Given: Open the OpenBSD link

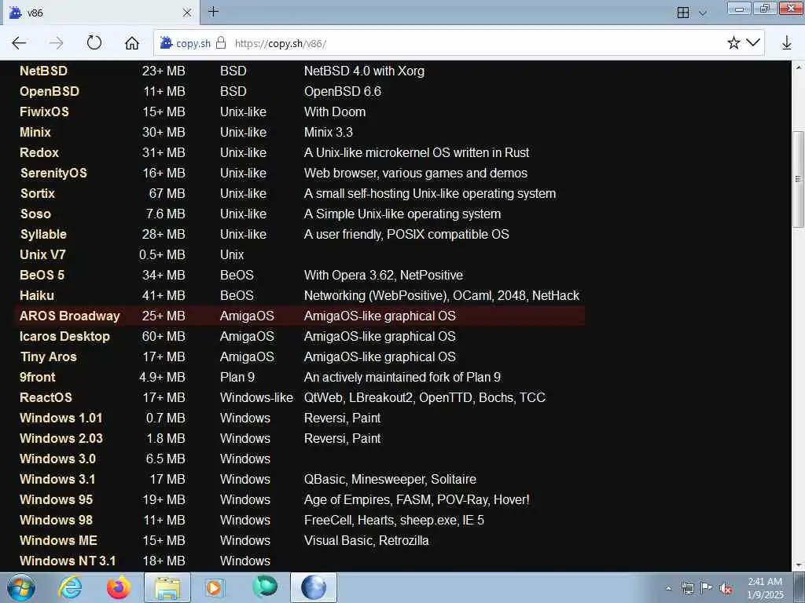Looking at the screenshot, I should (x=50, y=91).
